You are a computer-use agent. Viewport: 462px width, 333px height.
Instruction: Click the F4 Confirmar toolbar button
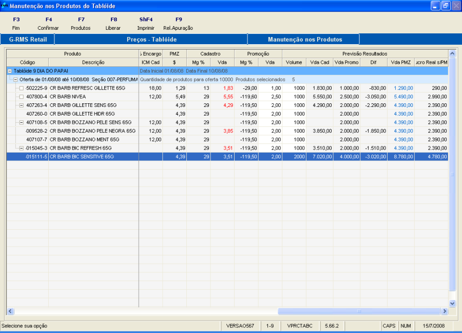[48, 24]
